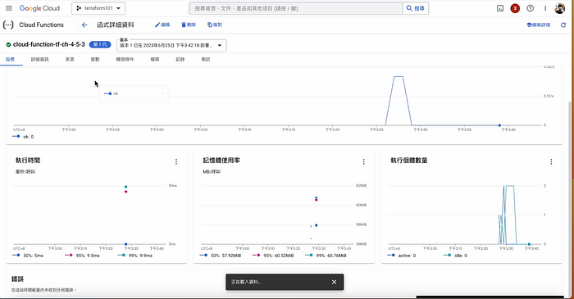The height and width of the screenshot is (299, 574).
Task: Open the 瞭解詳情 learn more link
Action: click(x=538, y=25)
